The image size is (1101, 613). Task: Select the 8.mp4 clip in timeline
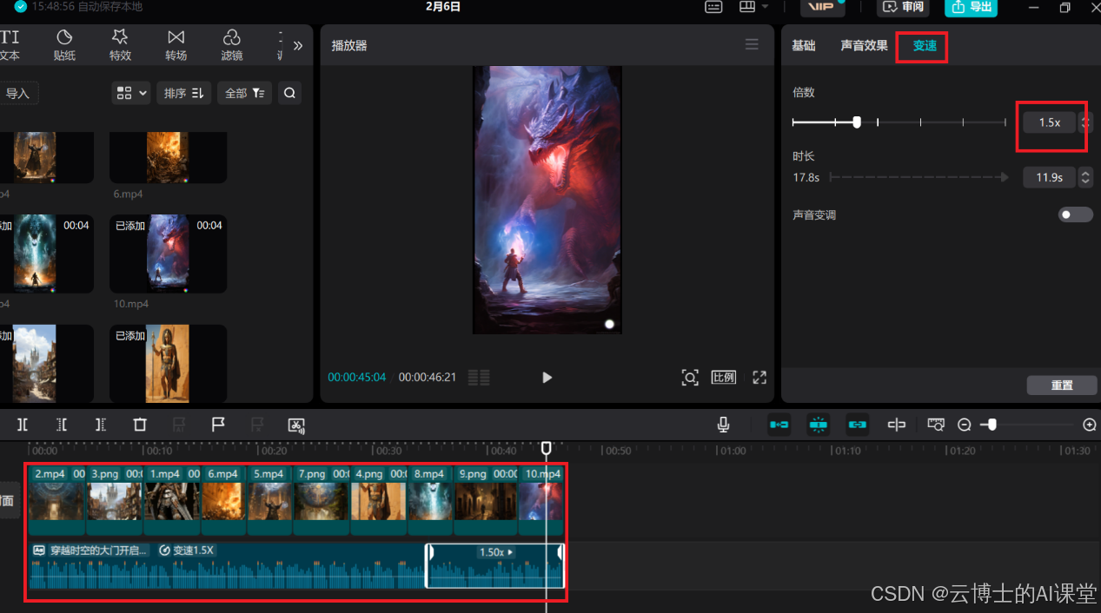430,501
